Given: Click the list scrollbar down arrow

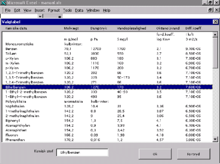Looking at the screenshot, I should pyautogui.click(x=215, y=139).
